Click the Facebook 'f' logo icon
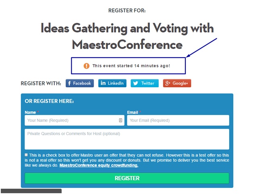 [x=69, y=83]
